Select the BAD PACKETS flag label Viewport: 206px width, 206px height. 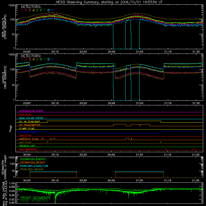28,149
